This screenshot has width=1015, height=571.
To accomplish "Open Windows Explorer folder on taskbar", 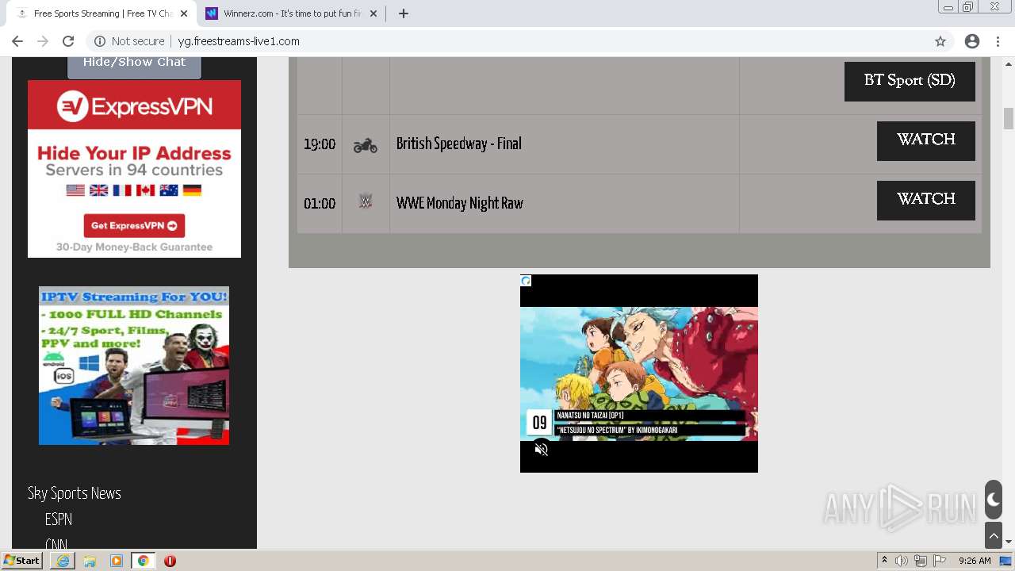I will click(90, 561).
